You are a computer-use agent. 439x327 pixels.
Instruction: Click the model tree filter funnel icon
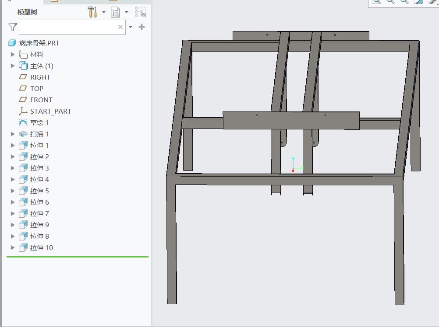13,27
